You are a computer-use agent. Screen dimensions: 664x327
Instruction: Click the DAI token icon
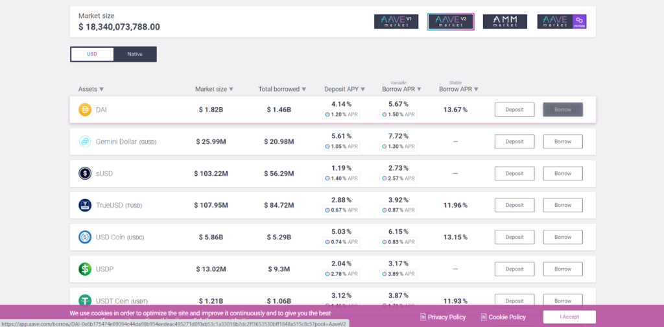(x=85, y=110)
